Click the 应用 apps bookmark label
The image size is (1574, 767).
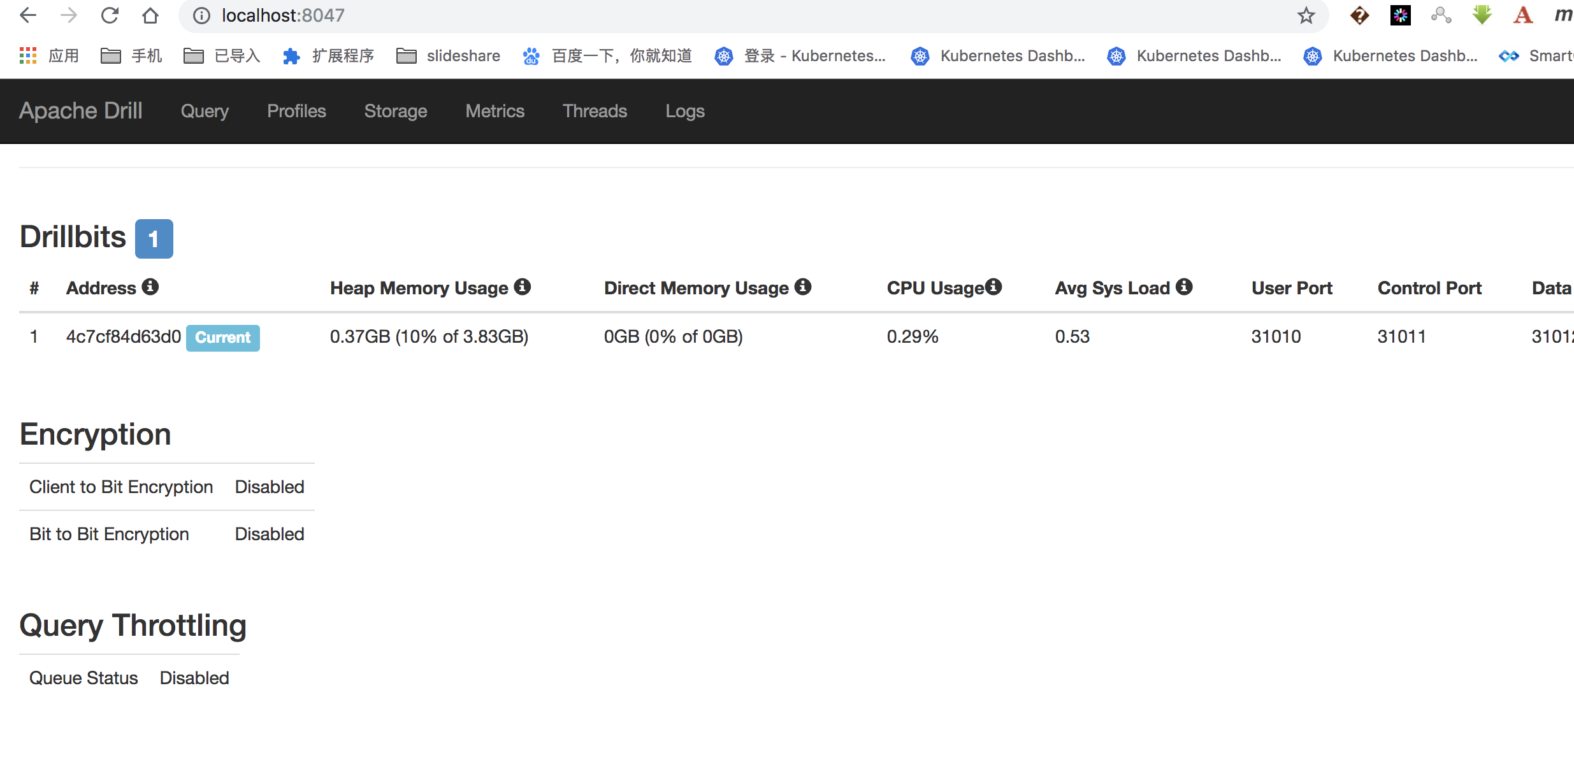[64, 56]
